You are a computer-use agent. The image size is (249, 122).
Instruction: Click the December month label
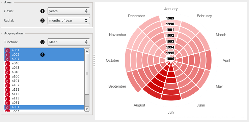(137, 16)
